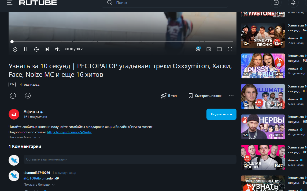
Task: Open the PUSSY RIOT 24:50 video thumbnail
Action: tap(263, 66)
